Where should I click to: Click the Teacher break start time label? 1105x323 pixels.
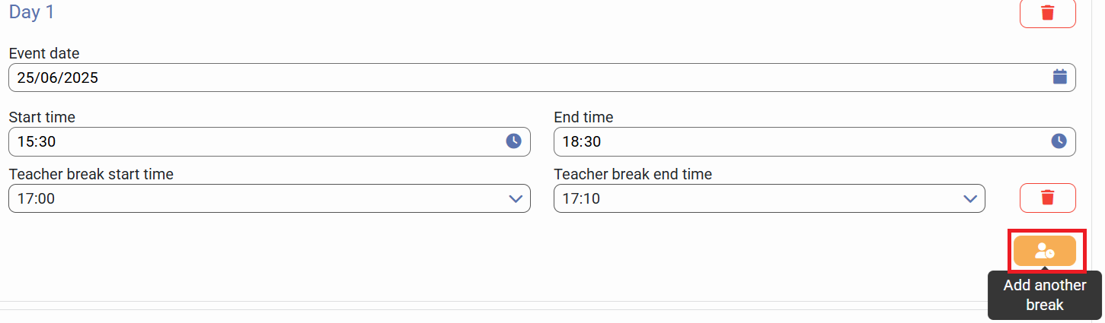coord(91,174)
